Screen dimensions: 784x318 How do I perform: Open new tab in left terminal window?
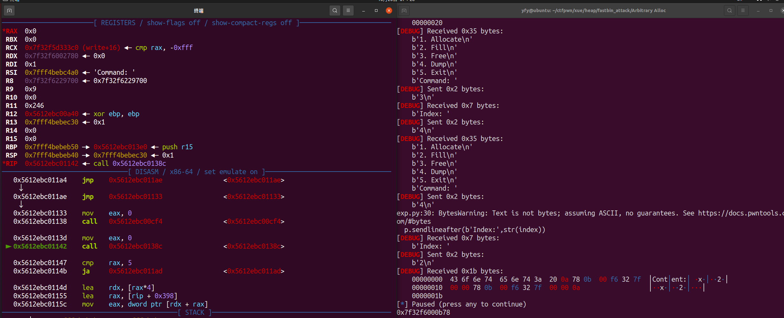point(9,11)
